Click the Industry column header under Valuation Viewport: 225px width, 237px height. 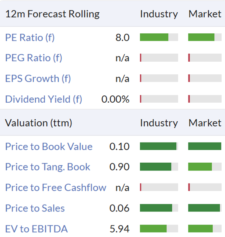[159, 123]
